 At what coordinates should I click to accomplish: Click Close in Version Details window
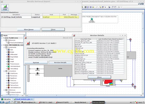tap(99, 77)
